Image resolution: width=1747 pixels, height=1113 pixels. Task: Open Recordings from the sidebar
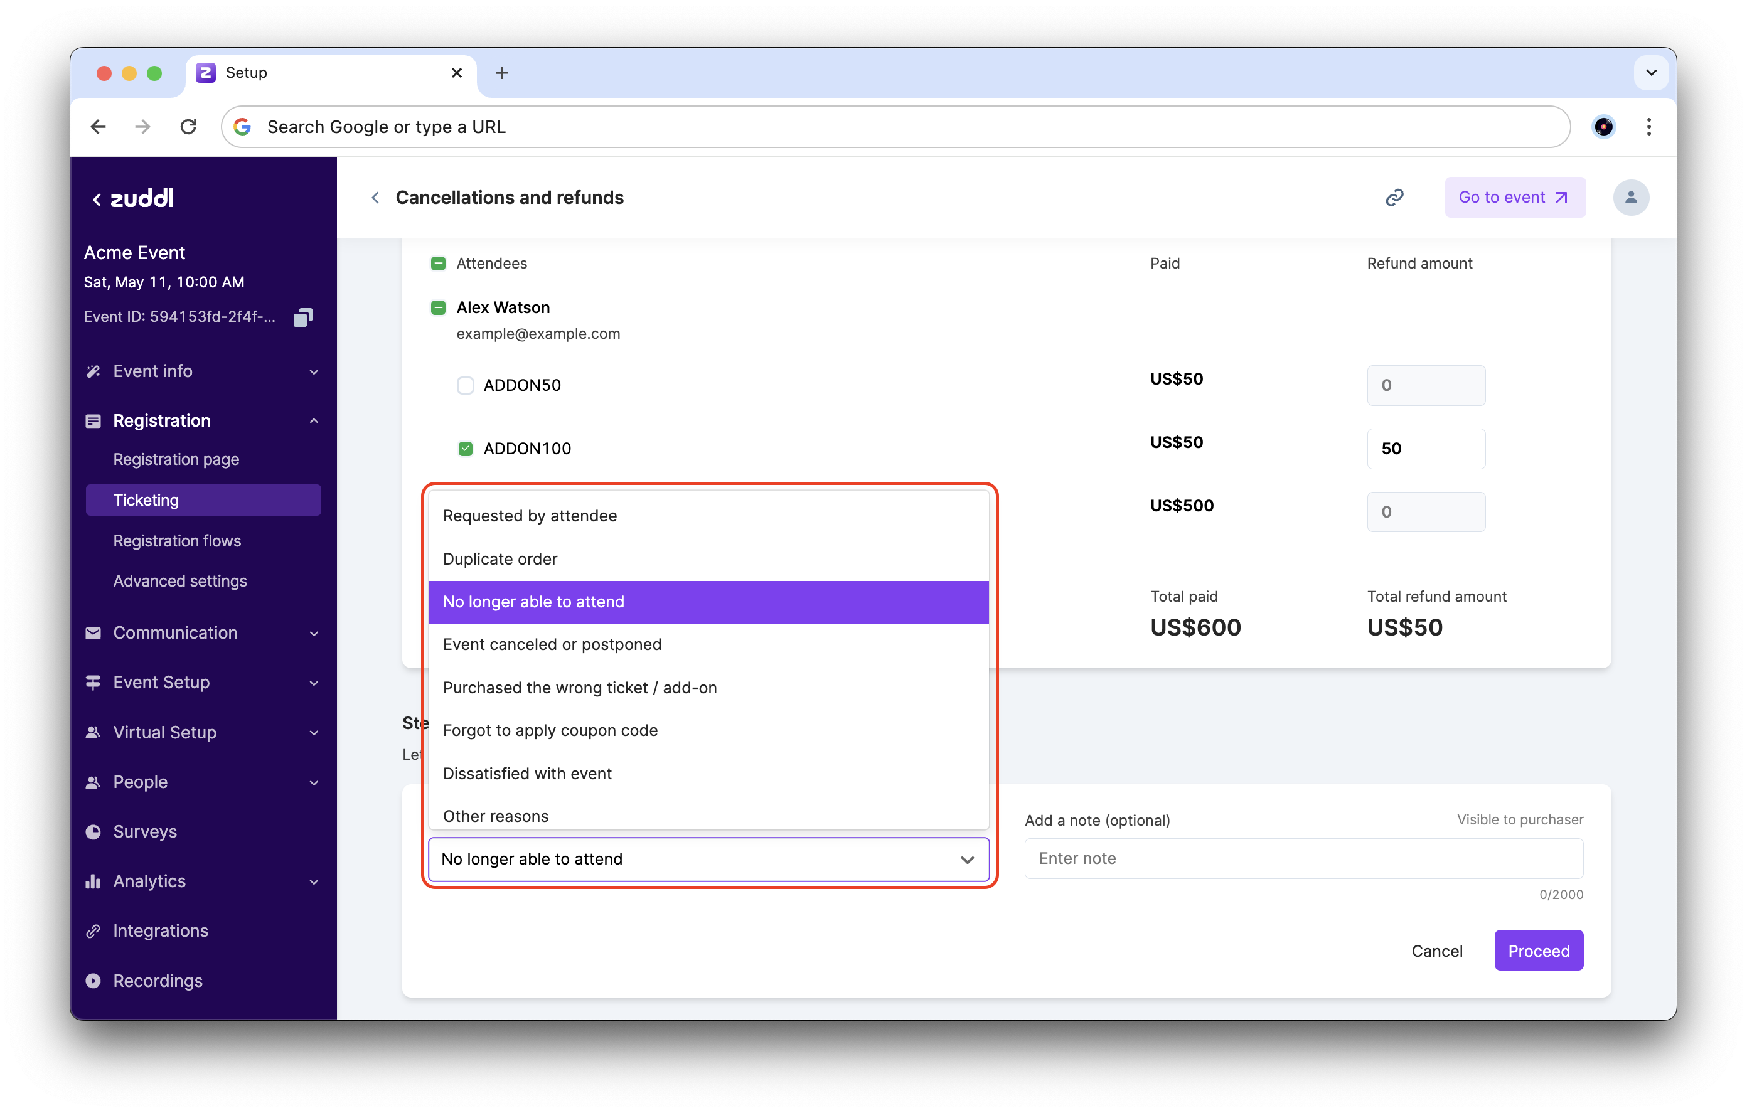(158, 980)
